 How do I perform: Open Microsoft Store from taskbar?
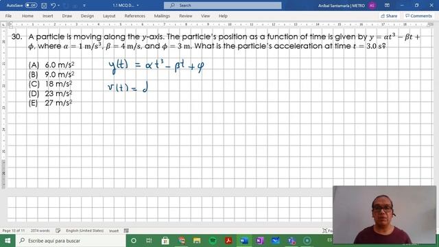(165, 241)
